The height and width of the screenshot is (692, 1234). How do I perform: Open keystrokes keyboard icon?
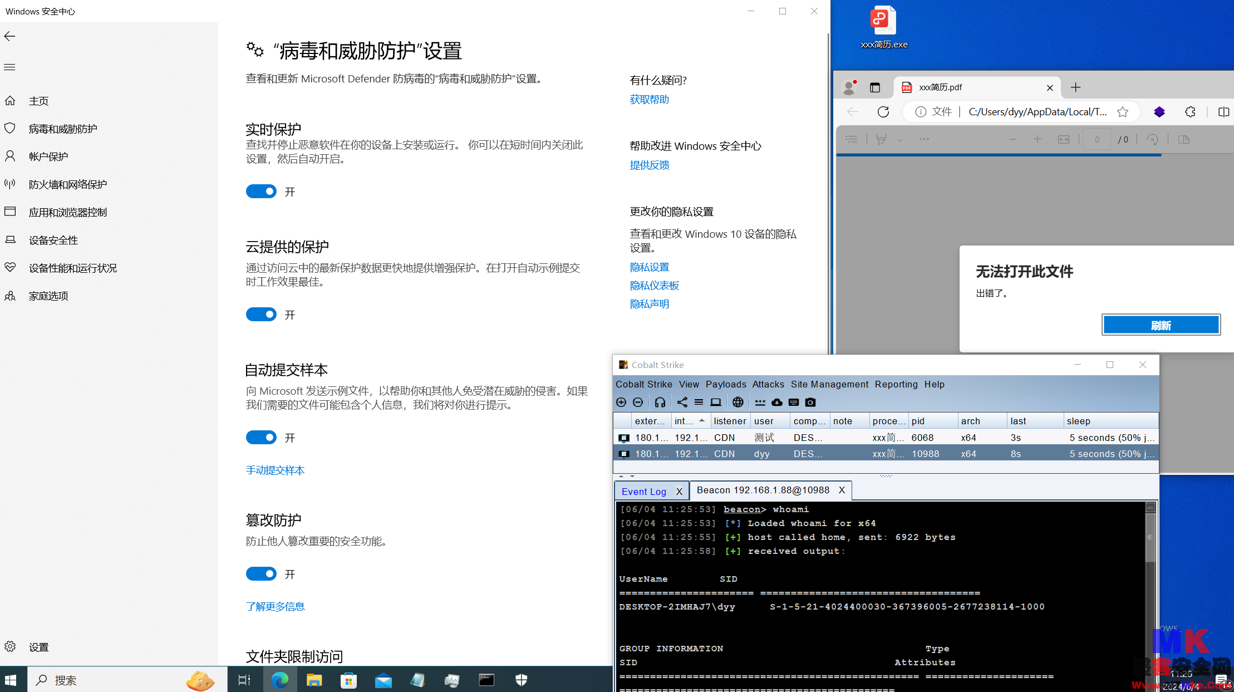794,403
